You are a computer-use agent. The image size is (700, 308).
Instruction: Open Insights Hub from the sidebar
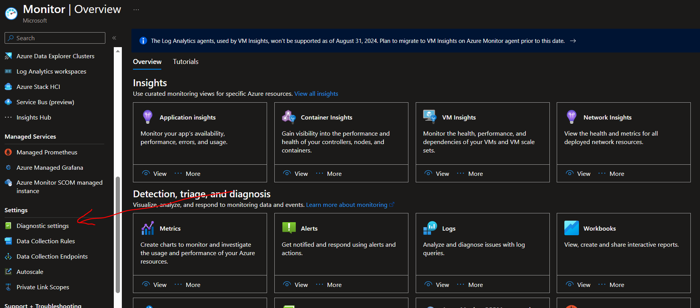34,117
